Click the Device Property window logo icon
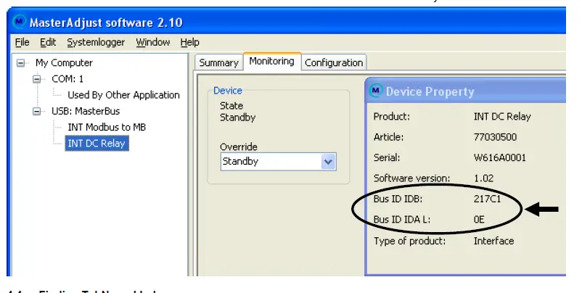Image resolution: width=582 pixels, height=293 pixels. pyautogui.click(x=376, y=90)
